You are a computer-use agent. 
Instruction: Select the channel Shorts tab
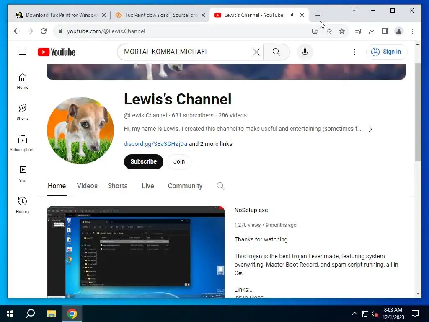click(x=118, y=186)
